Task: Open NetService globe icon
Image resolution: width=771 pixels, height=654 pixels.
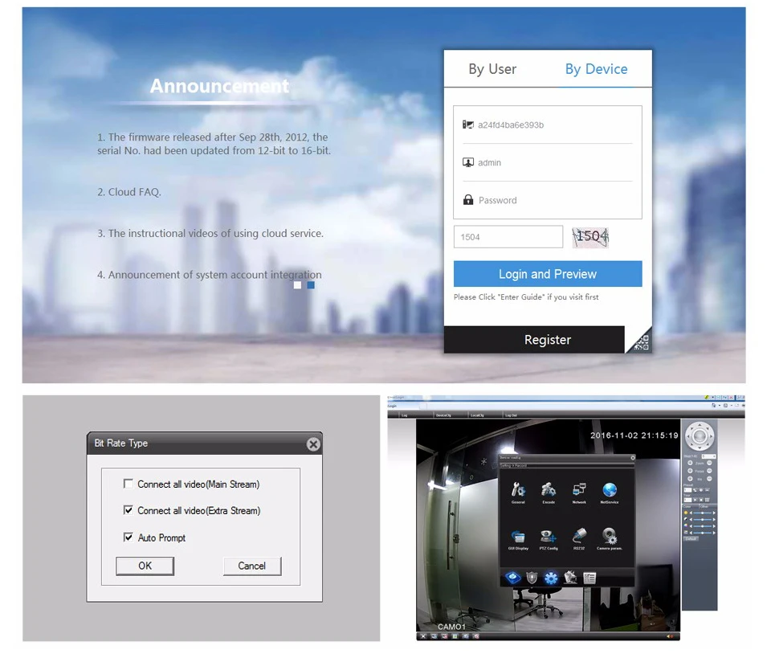Action: pos(610,491)
